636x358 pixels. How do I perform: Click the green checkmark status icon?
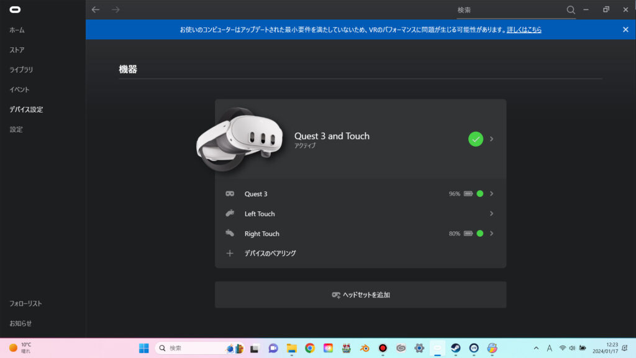pos(476,139)
